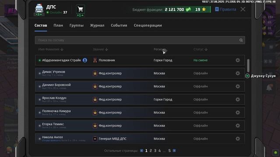This screenshot has height=157, width=280.
Task: Click the member list scrollbar thumb
Action: tap(248, 65)
